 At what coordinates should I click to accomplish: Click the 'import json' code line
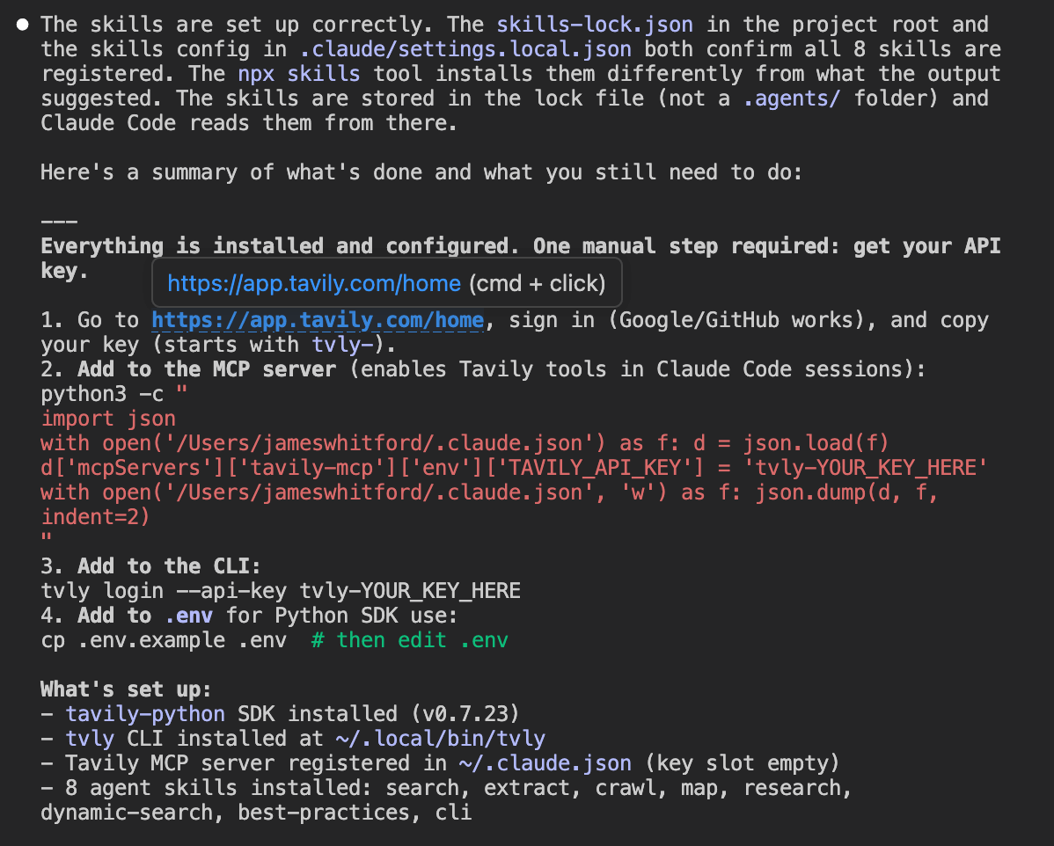click(108, 419)
